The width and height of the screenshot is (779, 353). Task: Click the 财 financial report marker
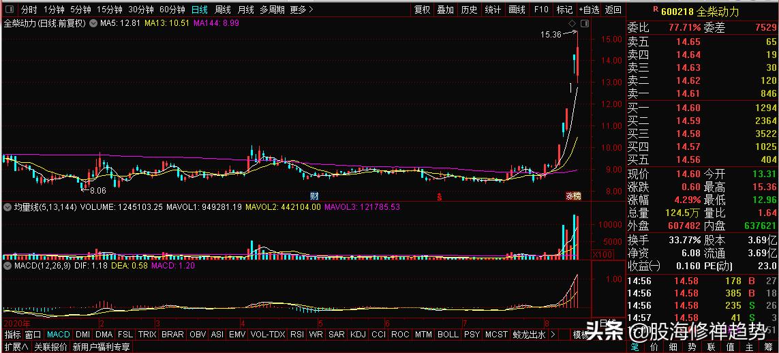(314, 196)
